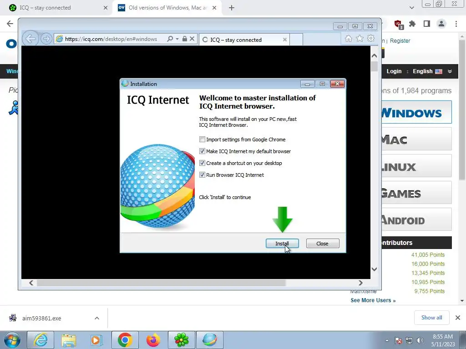The image size is (466, 349).
Task: Open the Windows Start button
Action: 12,340
